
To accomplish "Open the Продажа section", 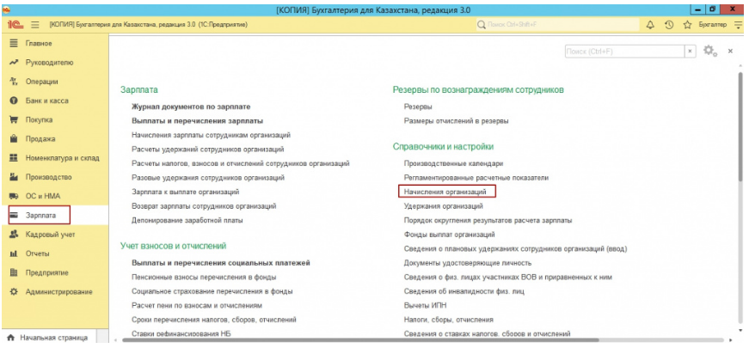I will pos(40,139).
